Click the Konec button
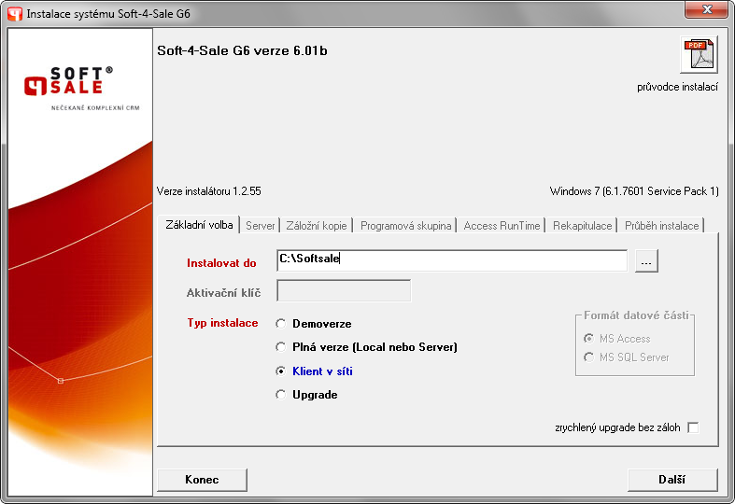 coord(202,480)
